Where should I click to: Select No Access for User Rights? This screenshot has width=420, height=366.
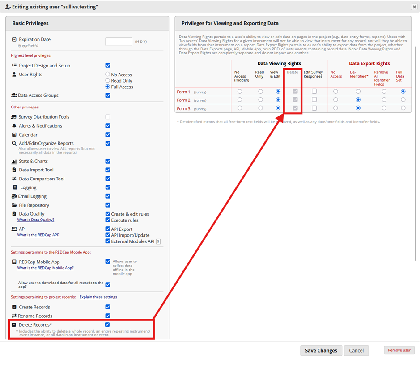[108, 74]
